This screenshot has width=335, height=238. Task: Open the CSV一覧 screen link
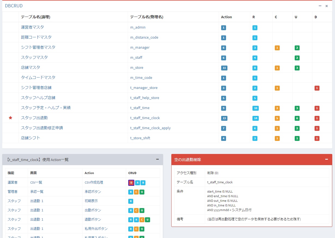tap(36, 183)
